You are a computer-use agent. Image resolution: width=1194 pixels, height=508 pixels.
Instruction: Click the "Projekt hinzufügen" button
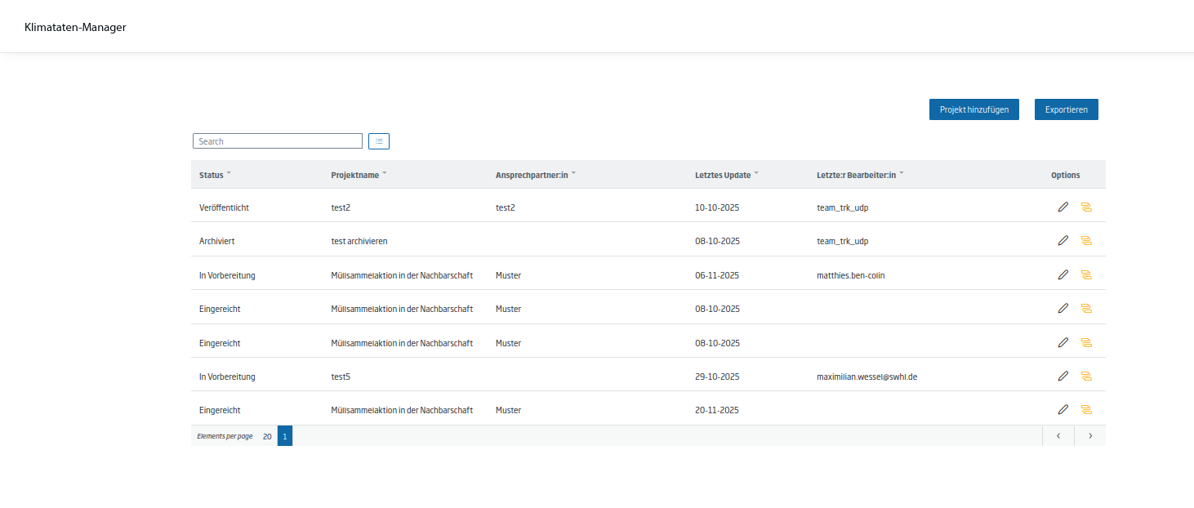pos(973,109)
